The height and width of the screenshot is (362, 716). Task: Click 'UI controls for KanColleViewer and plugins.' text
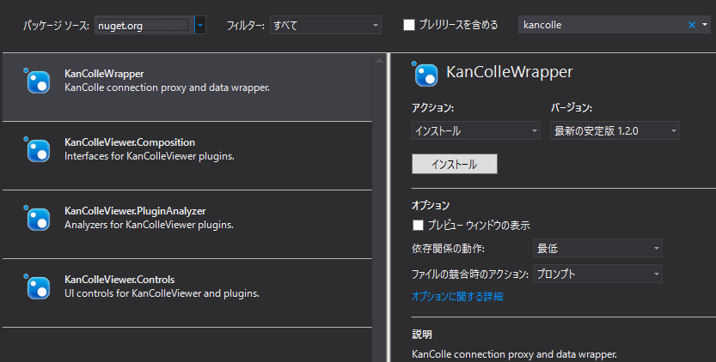(x=162, y=293)
